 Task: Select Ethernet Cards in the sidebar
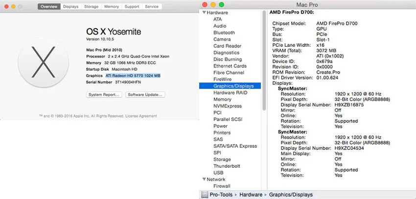point(230,66)
